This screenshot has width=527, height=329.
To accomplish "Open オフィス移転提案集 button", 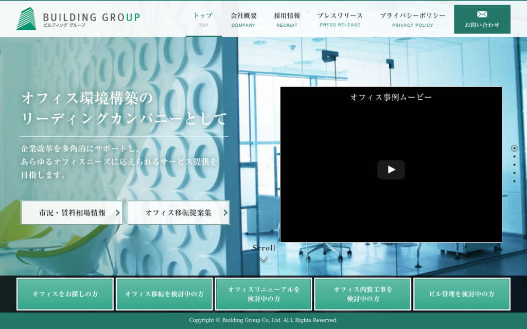I will point(179,212).
